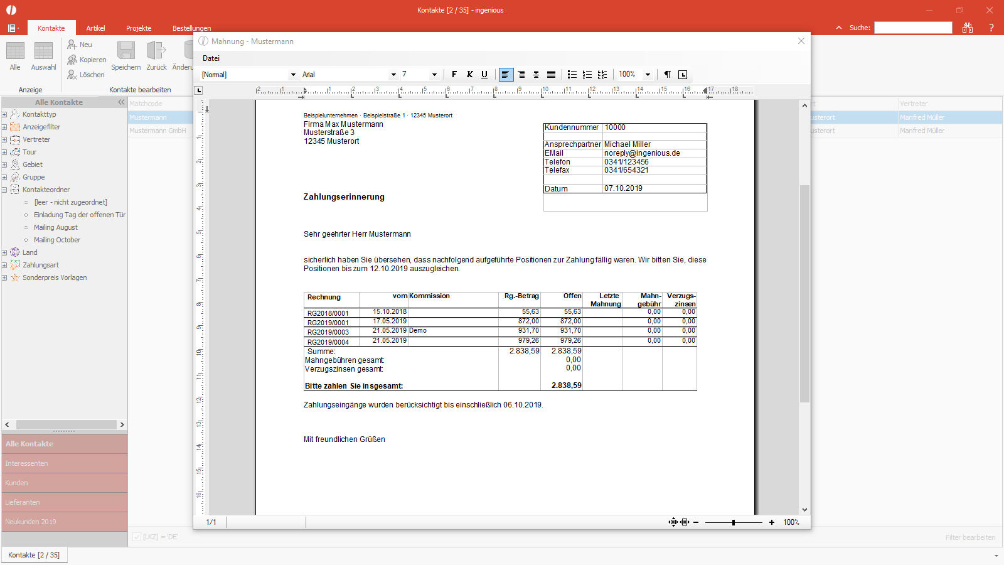
Task: Apply numbered list formatting
Action: click(587, 75)
